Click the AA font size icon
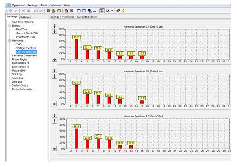237x167 pixels. tap(108, 11)
